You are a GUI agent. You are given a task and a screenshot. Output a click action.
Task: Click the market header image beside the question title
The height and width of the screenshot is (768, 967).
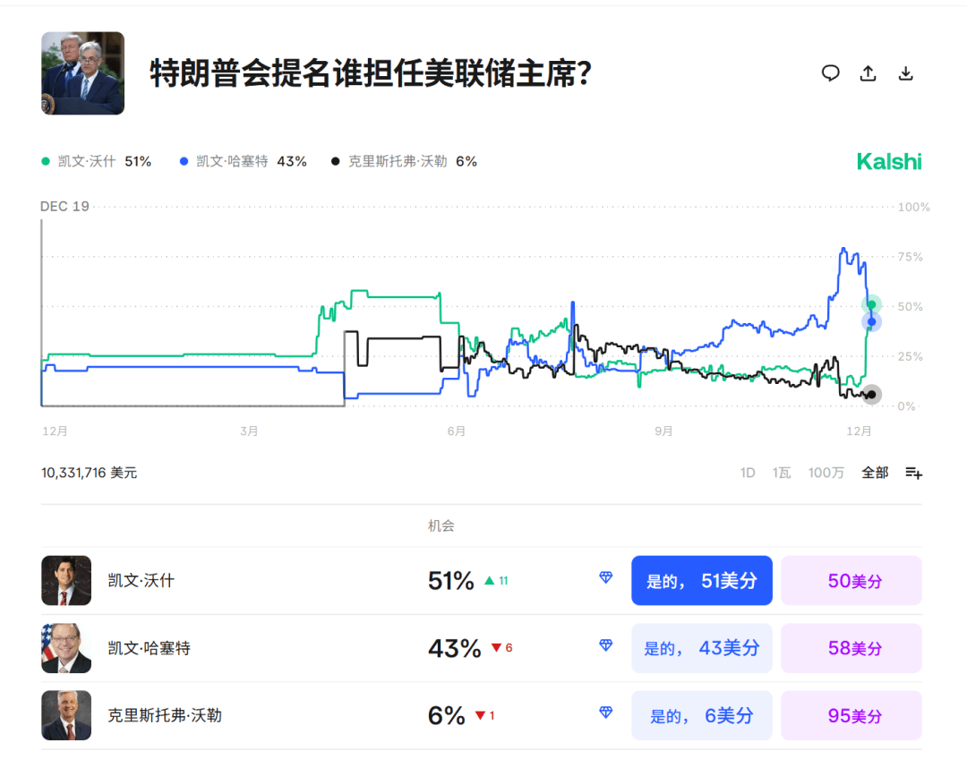tap(82, 73)
